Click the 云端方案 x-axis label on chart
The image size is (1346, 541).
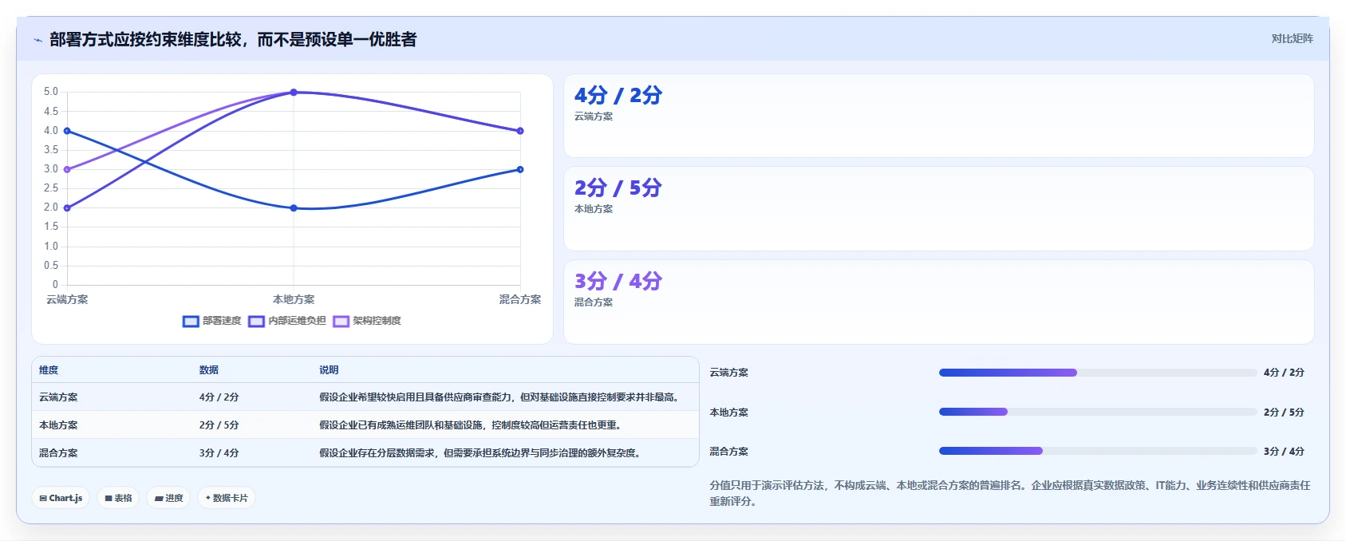[x=67, y=300]
